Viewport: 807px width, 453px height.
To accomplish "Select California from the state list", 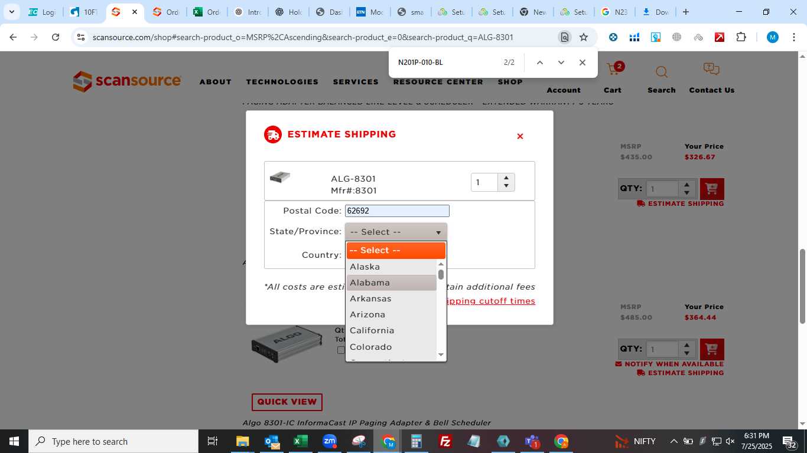I will [391, 330].
